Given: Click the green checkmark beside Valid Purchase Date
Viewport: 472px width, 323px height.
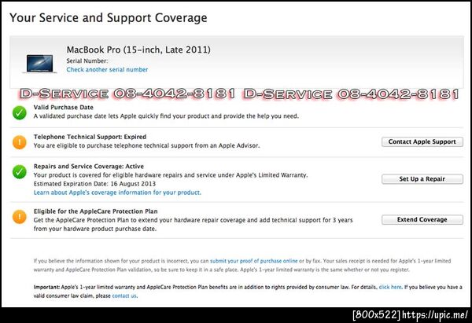Looking at the screenshot, I should click(x=19, y=113).
